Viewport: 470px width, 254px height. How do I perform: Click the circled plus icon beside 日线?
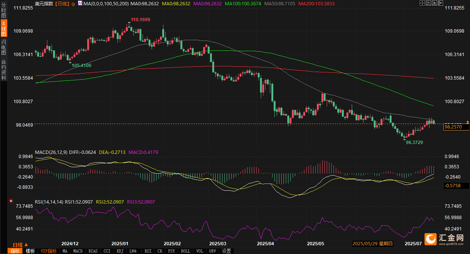pos(73,4)
